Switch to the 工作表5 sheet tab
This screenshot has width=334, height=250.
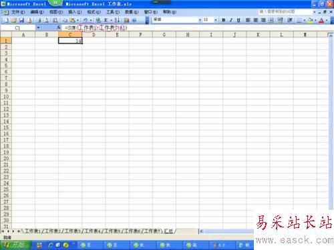tap(112, 231)
